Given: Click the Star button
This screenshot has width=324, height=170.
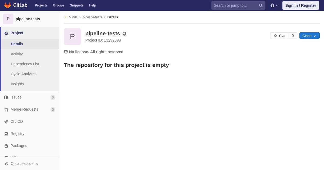Looking at the screenshot, I should [279, 36].
